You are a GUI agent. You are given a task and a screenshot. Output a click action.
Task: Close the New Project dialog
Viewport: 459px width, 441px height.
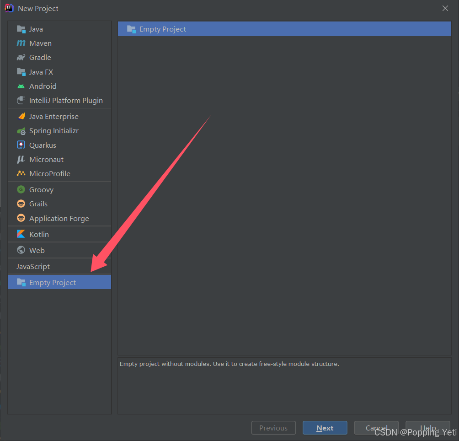pyautogui.click(x=445, y=8)
